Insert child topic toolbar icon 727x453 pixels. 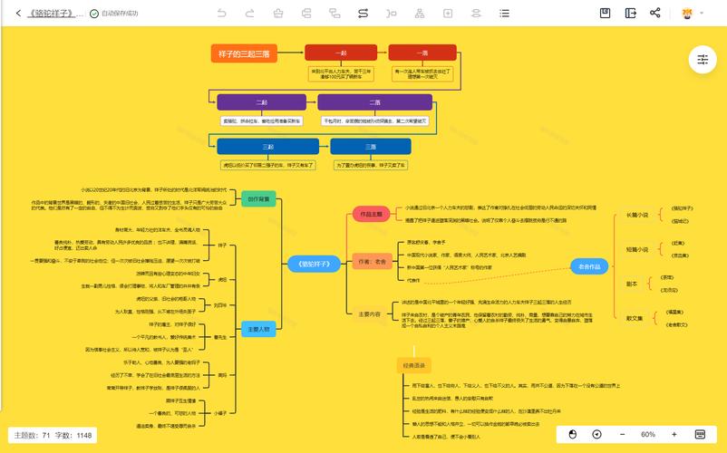[334, 14]
